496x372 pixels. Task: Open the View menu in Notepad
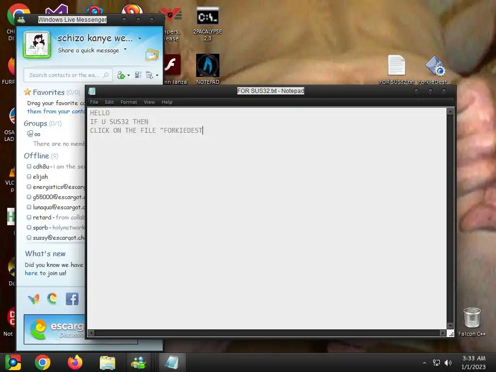coord(149,102)
